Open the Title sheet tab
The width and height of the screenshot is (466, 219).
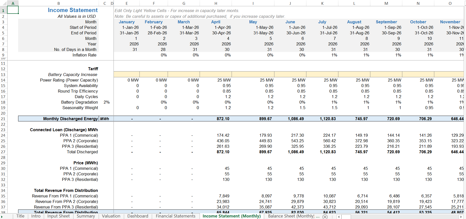point(20,216)
